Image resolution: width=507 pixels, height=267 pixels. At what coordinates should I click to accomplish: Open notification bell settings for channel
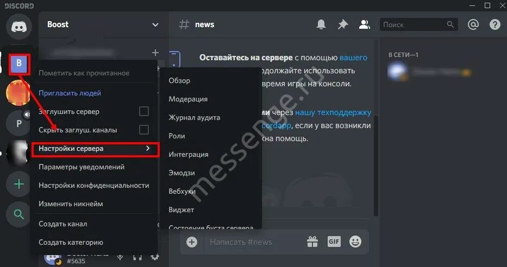pyautogui.click(x=321, y=24)
